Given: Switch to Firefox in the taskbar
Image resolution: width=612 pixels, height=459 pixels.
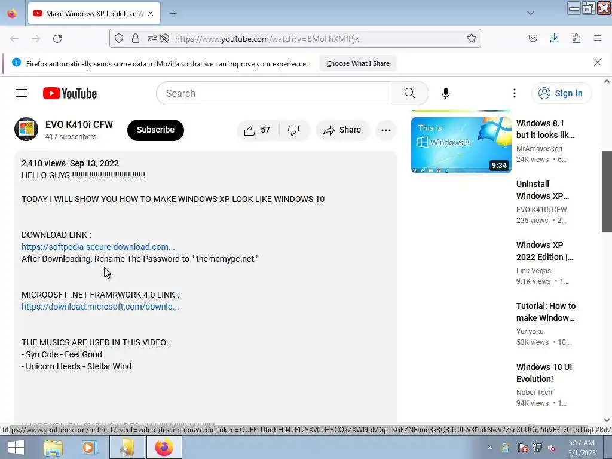Looking at the screenshot, I should pos(164,447).
